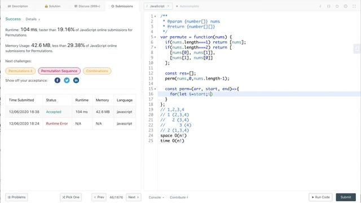Open the Permutations II challenge

click(x=20, y=71)
